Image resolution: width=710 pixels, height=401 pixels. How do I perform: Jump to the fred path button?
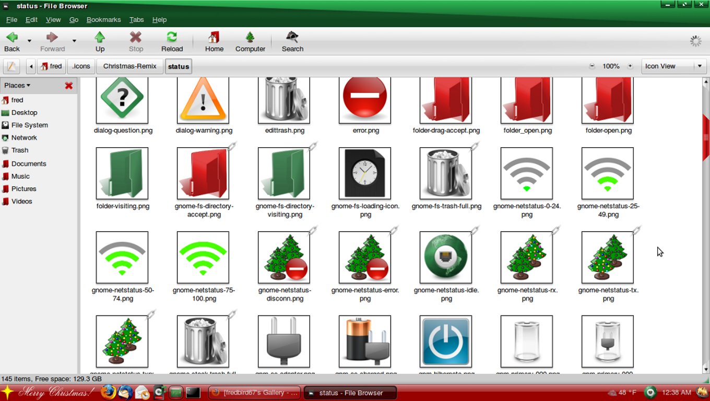tap(51, 66)
